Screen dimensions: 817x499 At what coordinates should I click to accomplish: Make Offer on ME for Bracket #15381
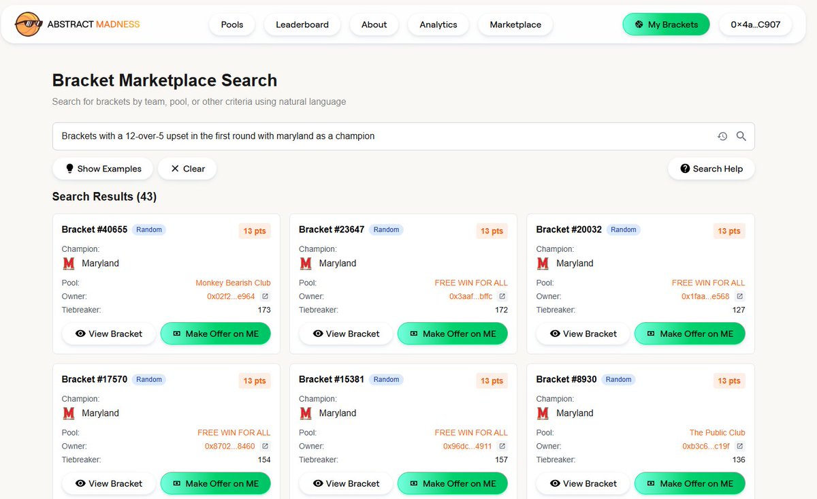(453, 483)
